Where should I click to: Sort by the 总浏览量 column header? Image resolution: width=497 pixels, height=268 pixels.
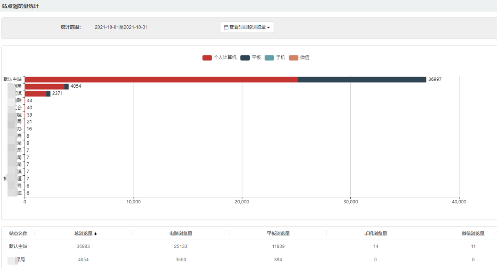[83, 234]
